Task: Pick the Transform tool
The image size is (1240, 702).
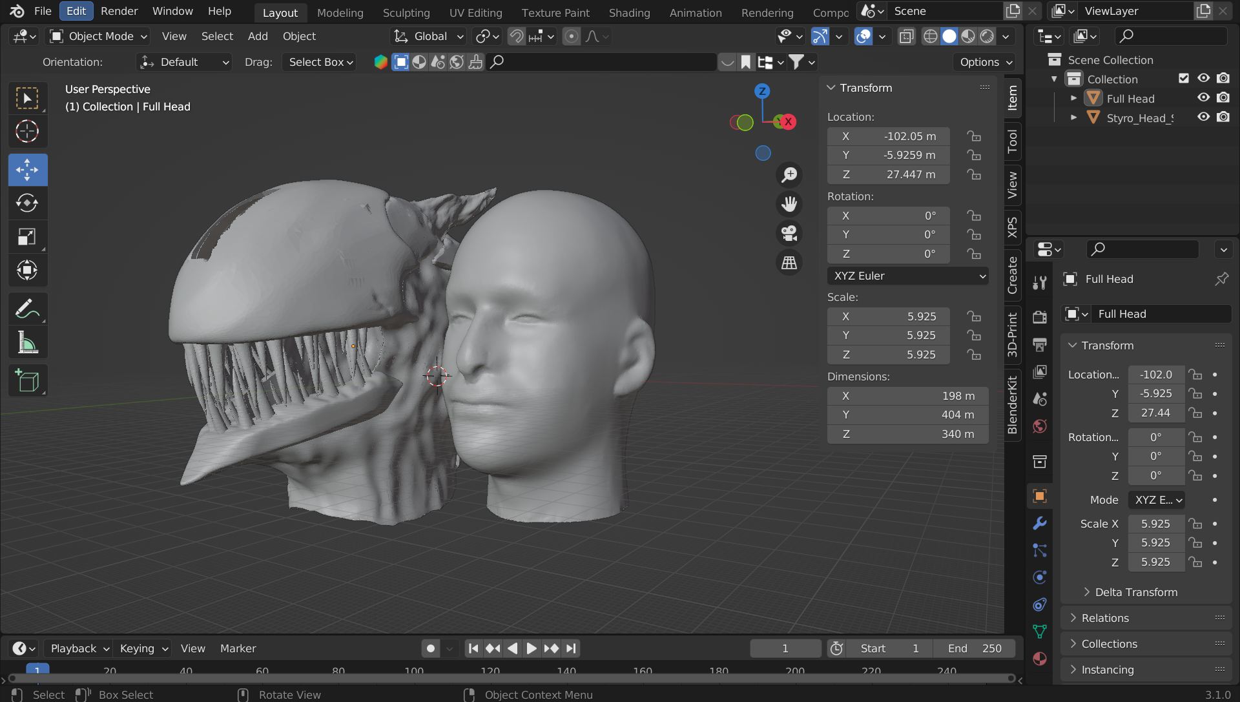Action: click(27, 270)
